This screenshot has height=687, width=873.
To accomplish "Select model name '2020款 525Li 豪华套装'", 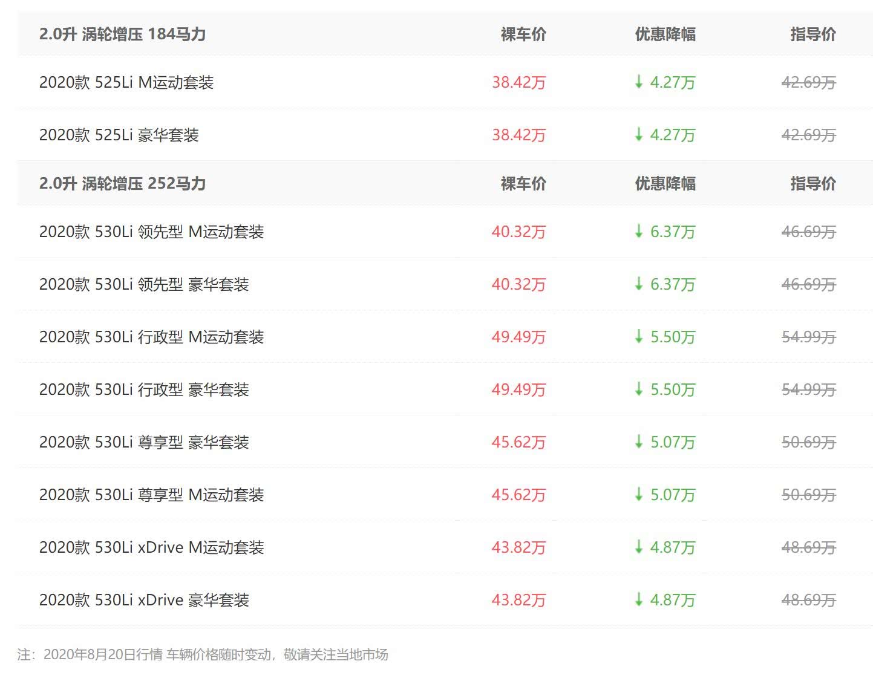I will click(119, 135).
